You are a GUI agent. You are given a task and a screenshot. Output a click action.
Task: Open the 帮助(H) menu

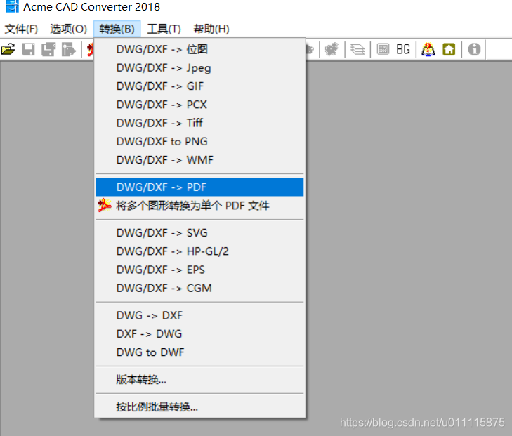[211, 29]
